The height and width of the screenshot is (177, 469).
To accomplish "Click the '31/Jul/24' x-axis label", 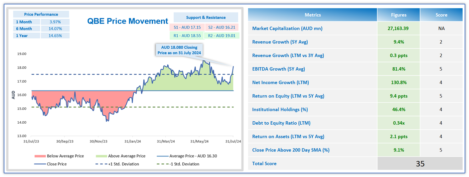I will (233, 141).
